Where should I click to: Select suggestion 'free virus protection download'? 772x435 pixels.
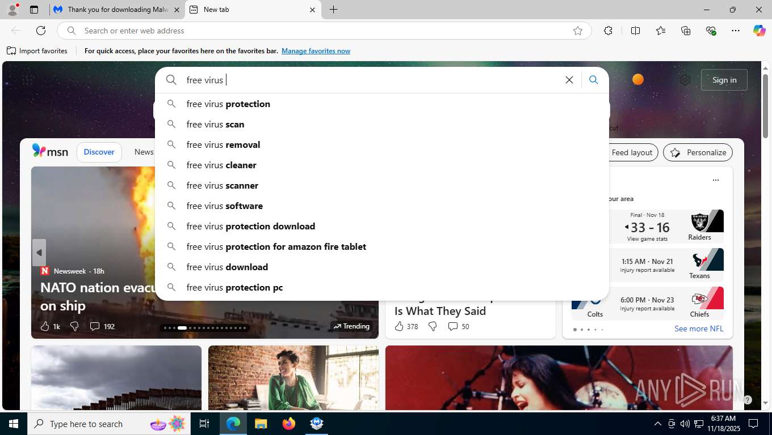click(x=382, y=226)
